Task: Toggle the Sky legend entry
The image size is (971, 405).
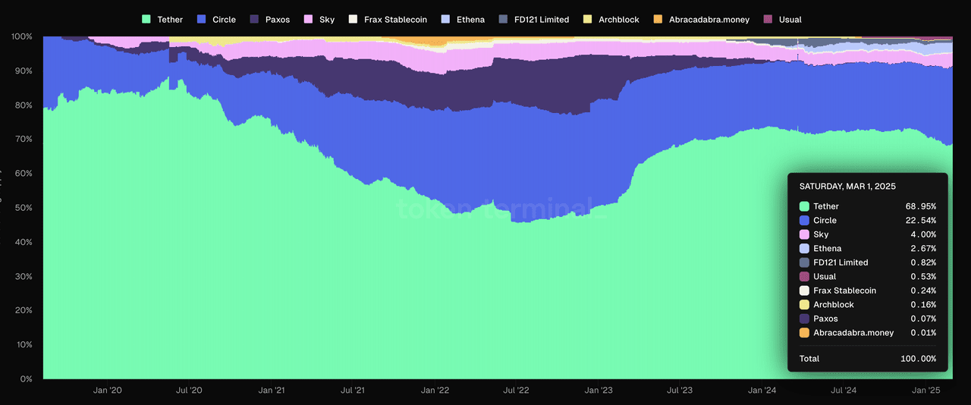Action: tap(319, 19)
